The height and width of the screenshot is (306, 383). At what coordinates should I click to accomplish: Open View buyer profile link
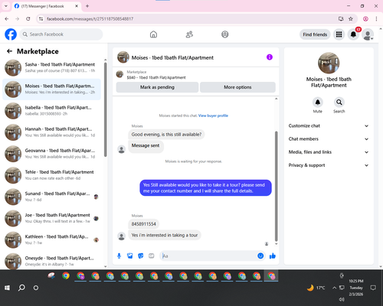tap(213, 116)
